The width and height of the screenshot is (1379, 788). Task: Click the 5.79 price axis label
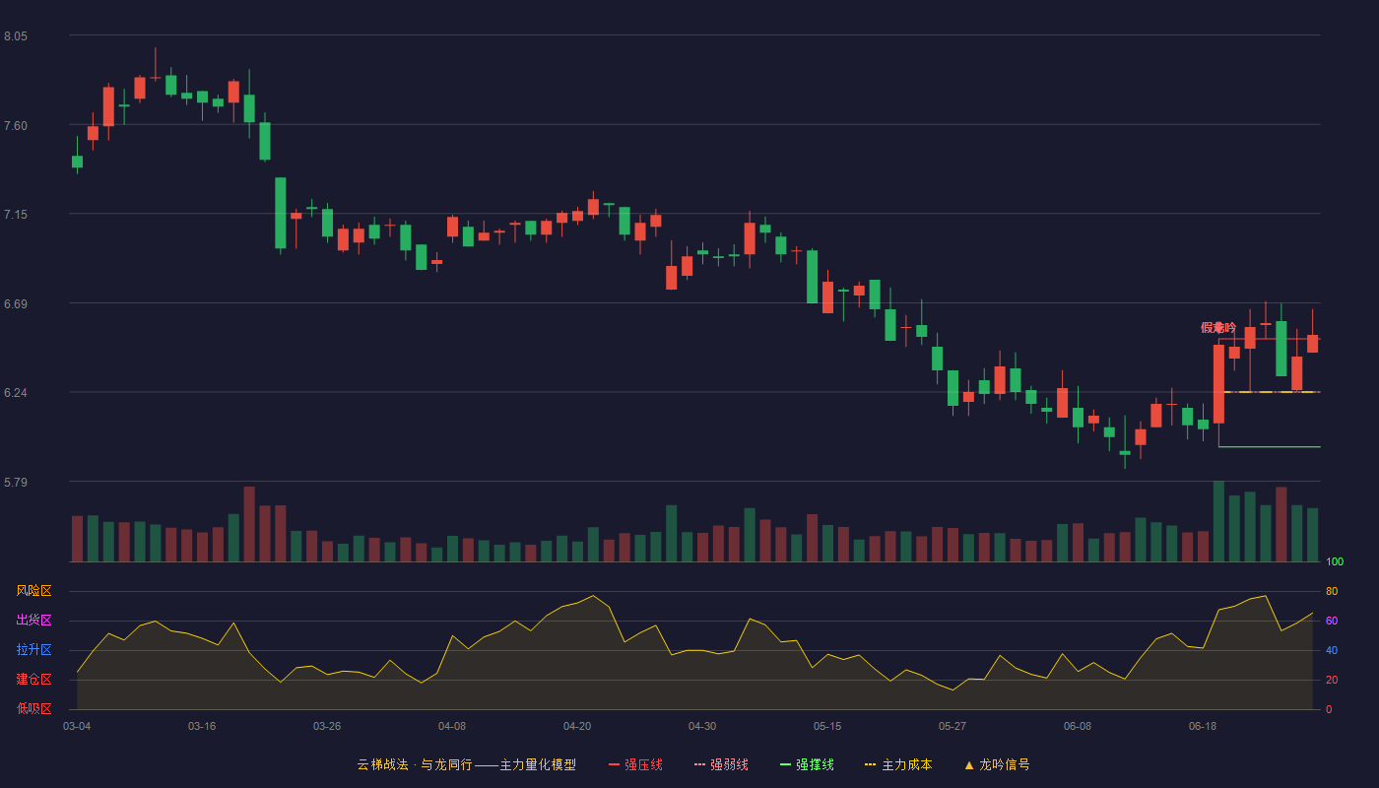[x=16, y=482]
